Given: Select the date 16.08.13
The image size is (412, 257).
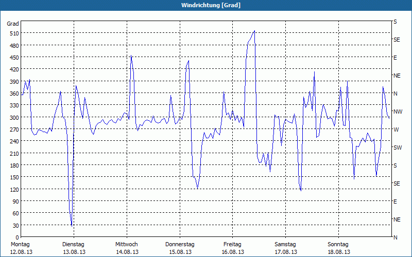Looking at the screenshot, I should (x=233, y=252).
